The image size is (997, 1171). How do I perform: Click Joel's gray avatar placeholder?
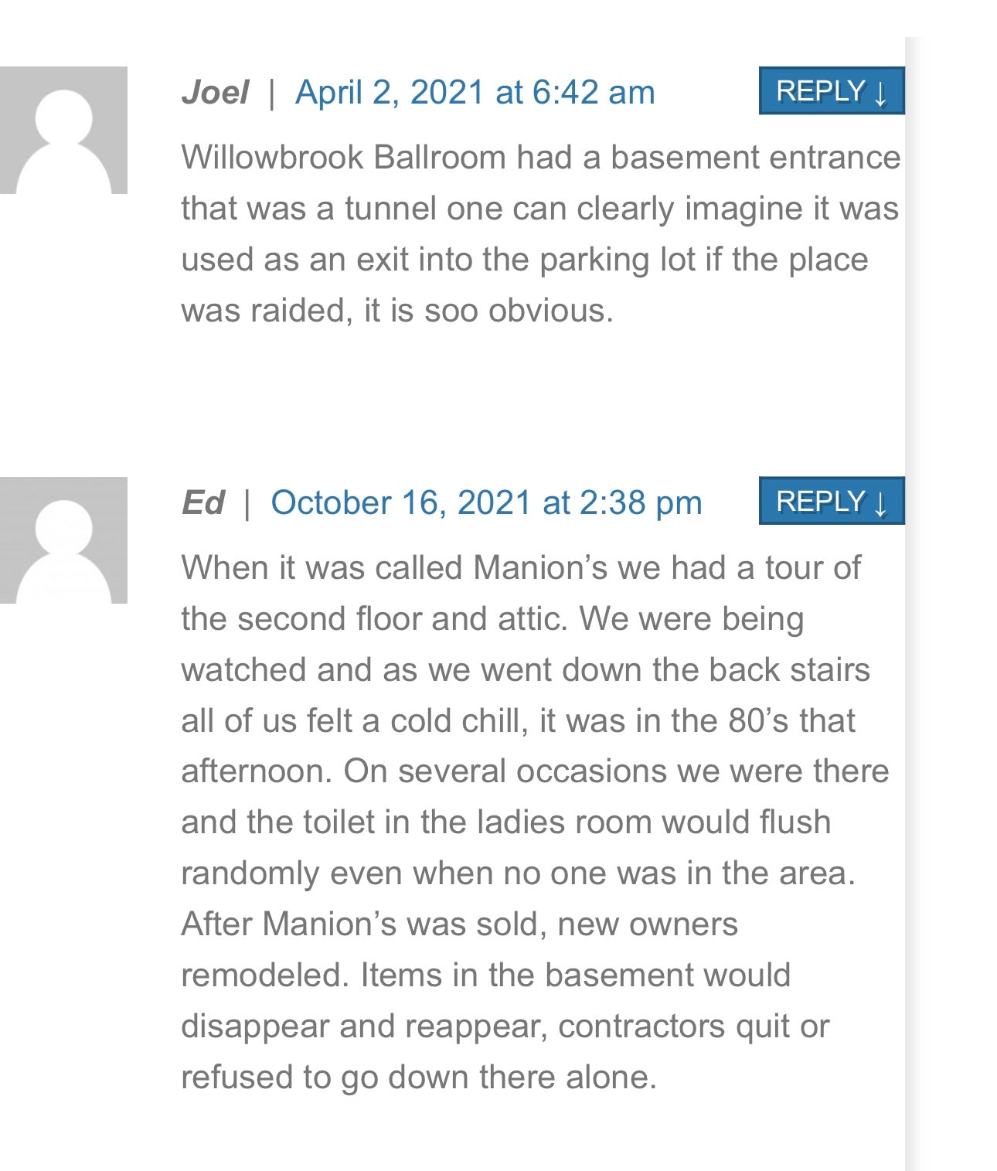click(63, 130)
